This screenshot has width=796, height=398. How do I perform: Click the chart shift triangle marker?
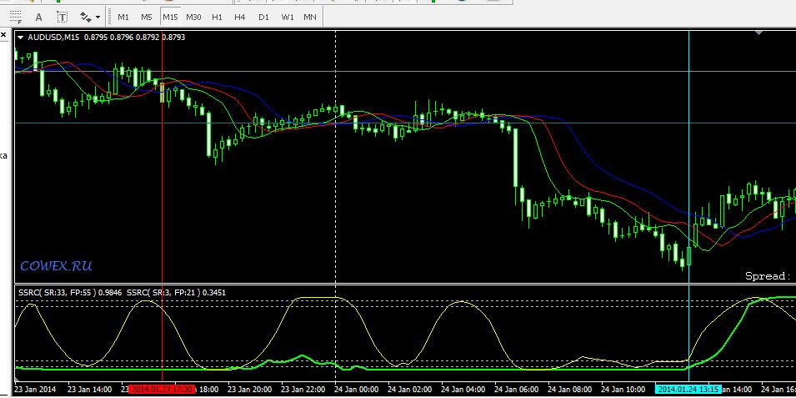click(759, 33)
